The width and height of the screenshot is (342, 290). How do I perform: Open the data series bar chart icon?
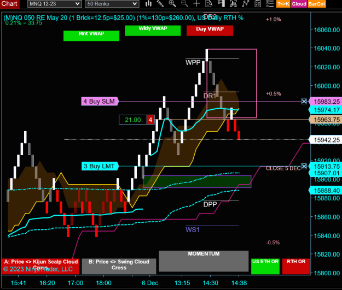tap(233, 3)
